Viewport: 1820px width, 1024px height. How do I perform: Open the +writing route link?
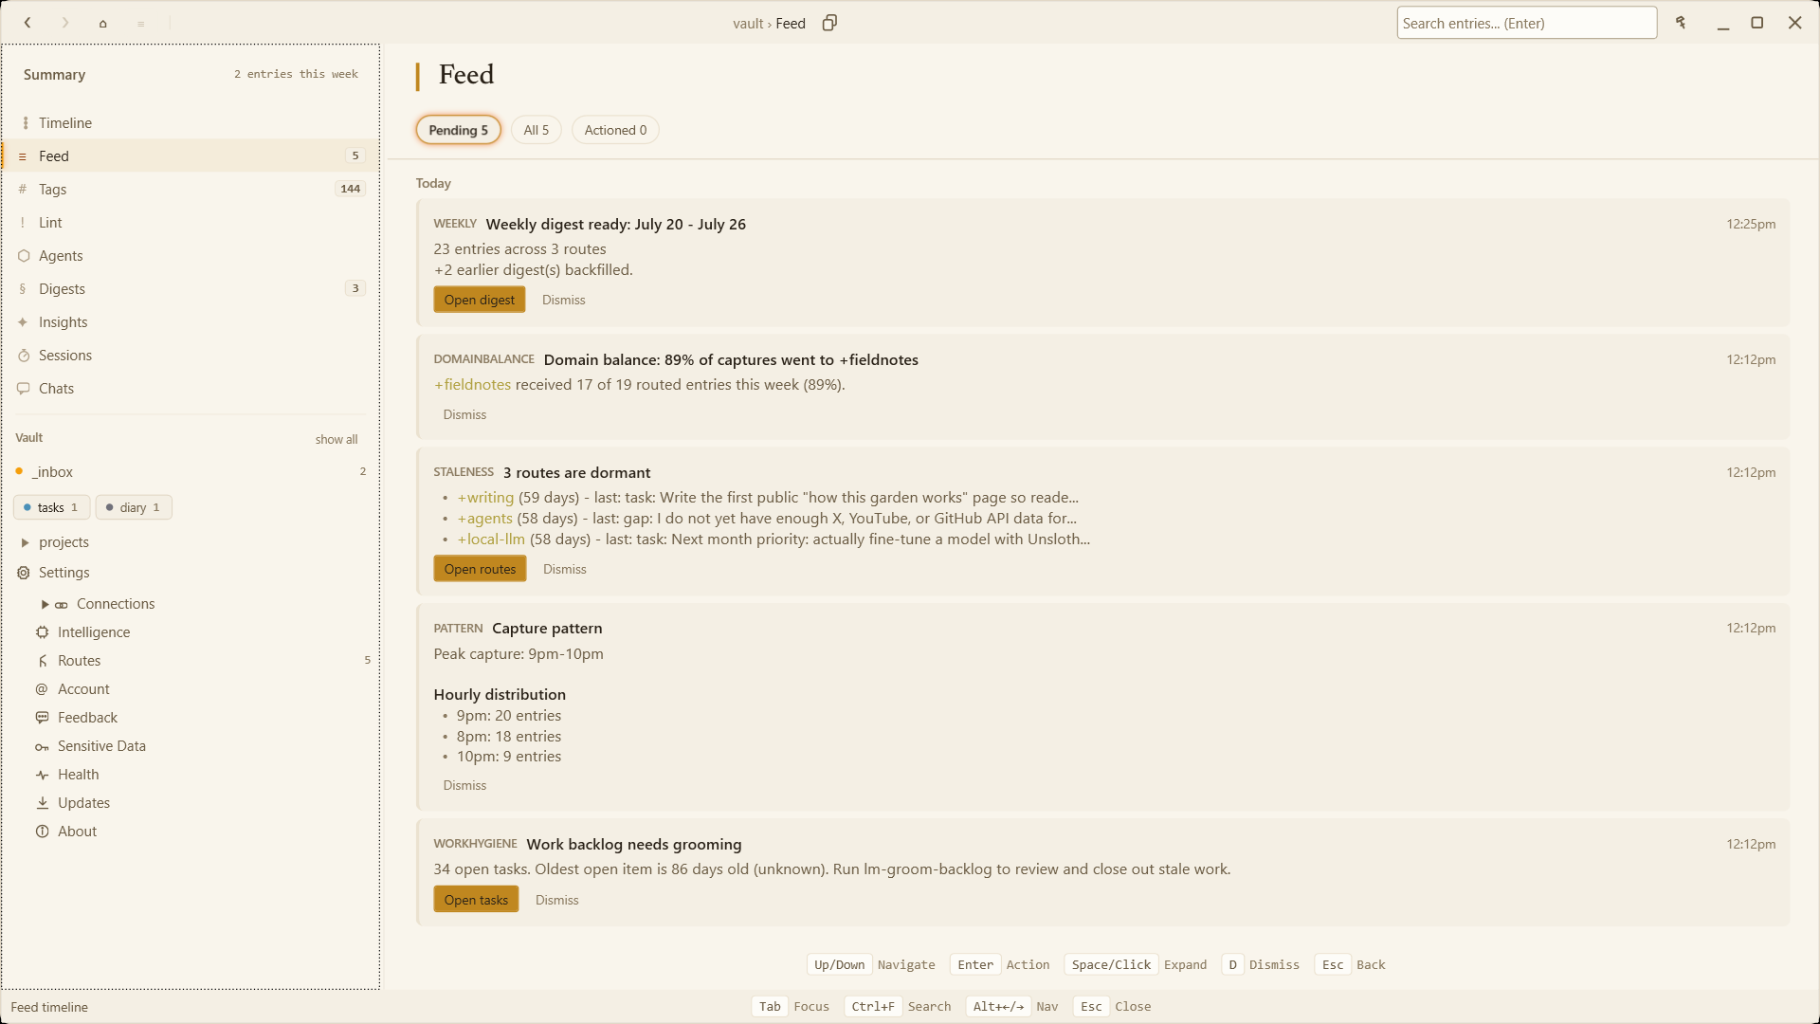[x=485, y=498]
